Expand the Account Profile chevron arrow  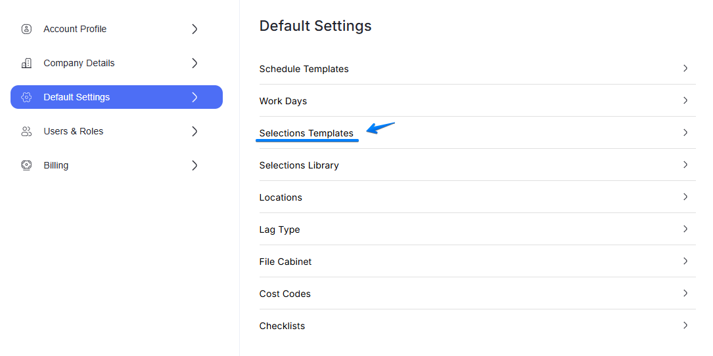click(x=195, y=29)
